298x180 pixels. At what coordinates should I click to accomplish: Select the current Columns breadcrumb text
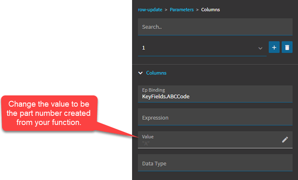(x=210, y=9)
